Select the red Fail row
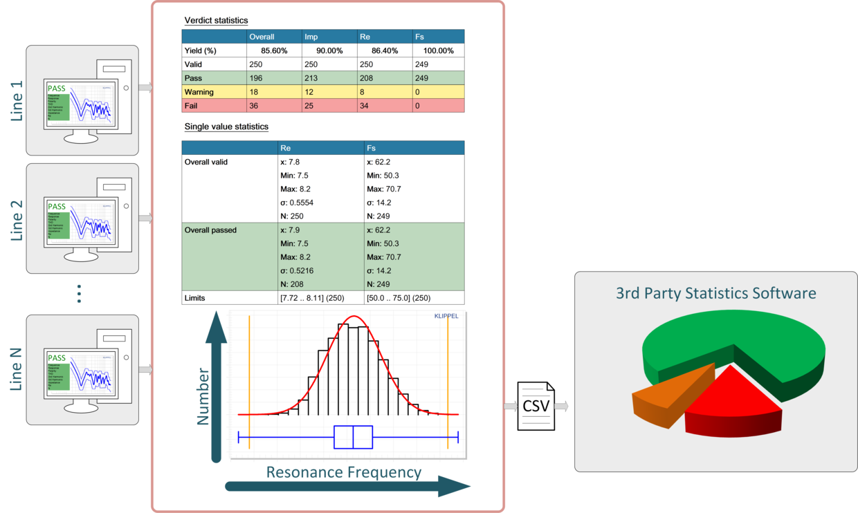Image resolution: width=858 pixels, height=513 pixels. (323, 106)
